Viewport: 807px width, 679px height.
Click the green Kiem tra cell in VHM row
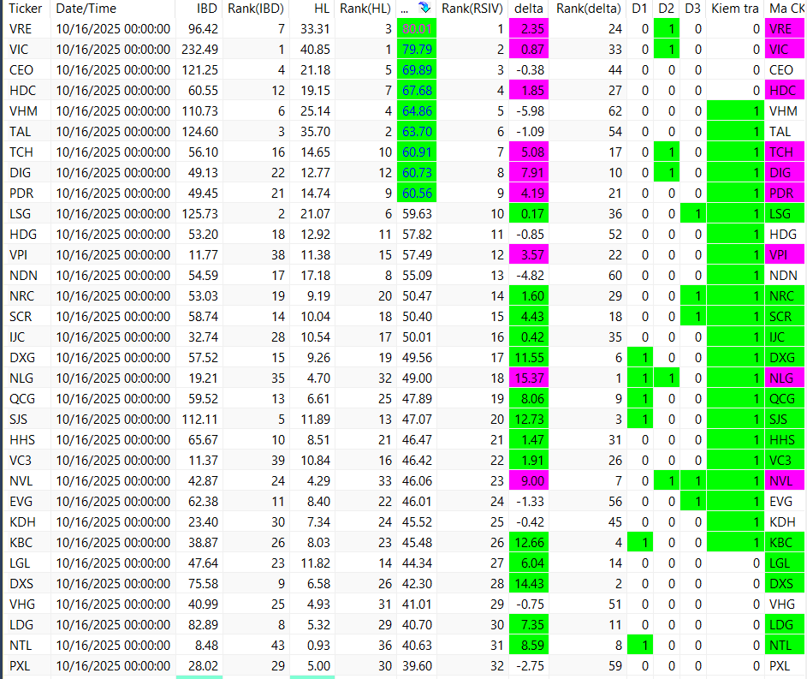pyautogui.click(x=735, y=111)
